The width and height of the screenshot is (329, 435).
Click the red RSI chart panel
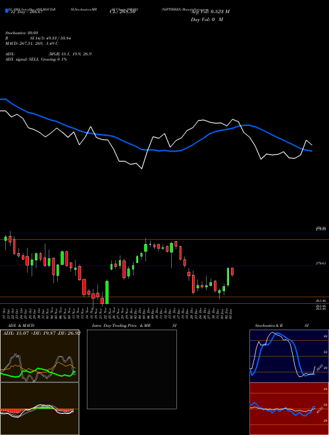point(289,409)
